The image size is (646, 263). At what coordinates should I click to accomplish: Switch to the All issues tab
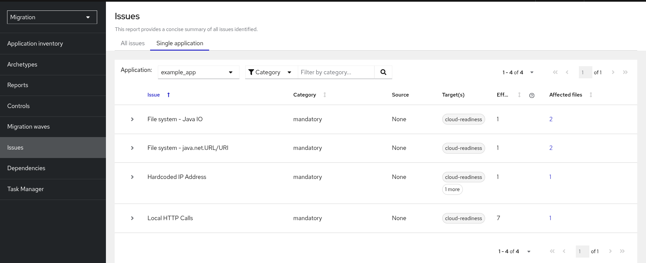click(x=133, y=43)
